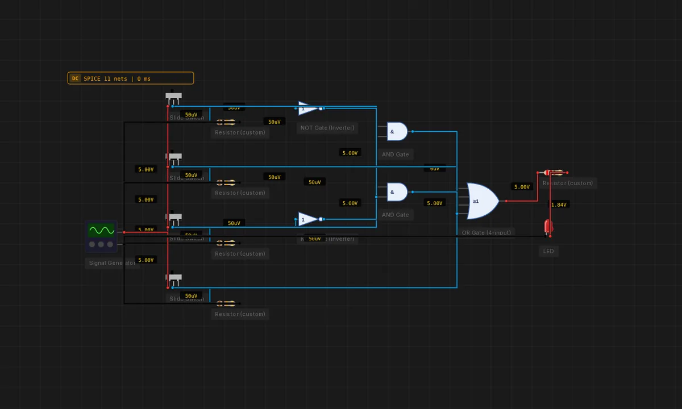Select the third pull-down resistor symbol
This screenshot has height=409, width=682.
coord(226,243)
